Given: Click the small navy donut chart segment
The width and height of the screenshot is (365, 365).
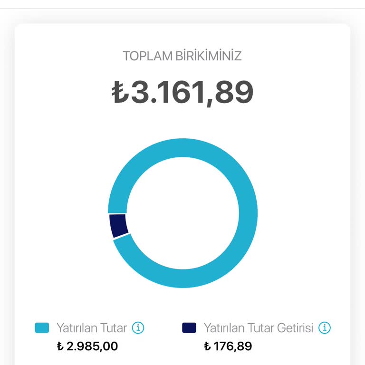Looking at the screenshot, I should tap(118, 226).
